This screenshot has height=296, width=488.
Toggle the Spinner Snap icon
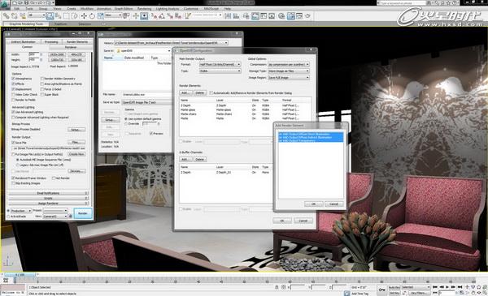click(178, 16)
